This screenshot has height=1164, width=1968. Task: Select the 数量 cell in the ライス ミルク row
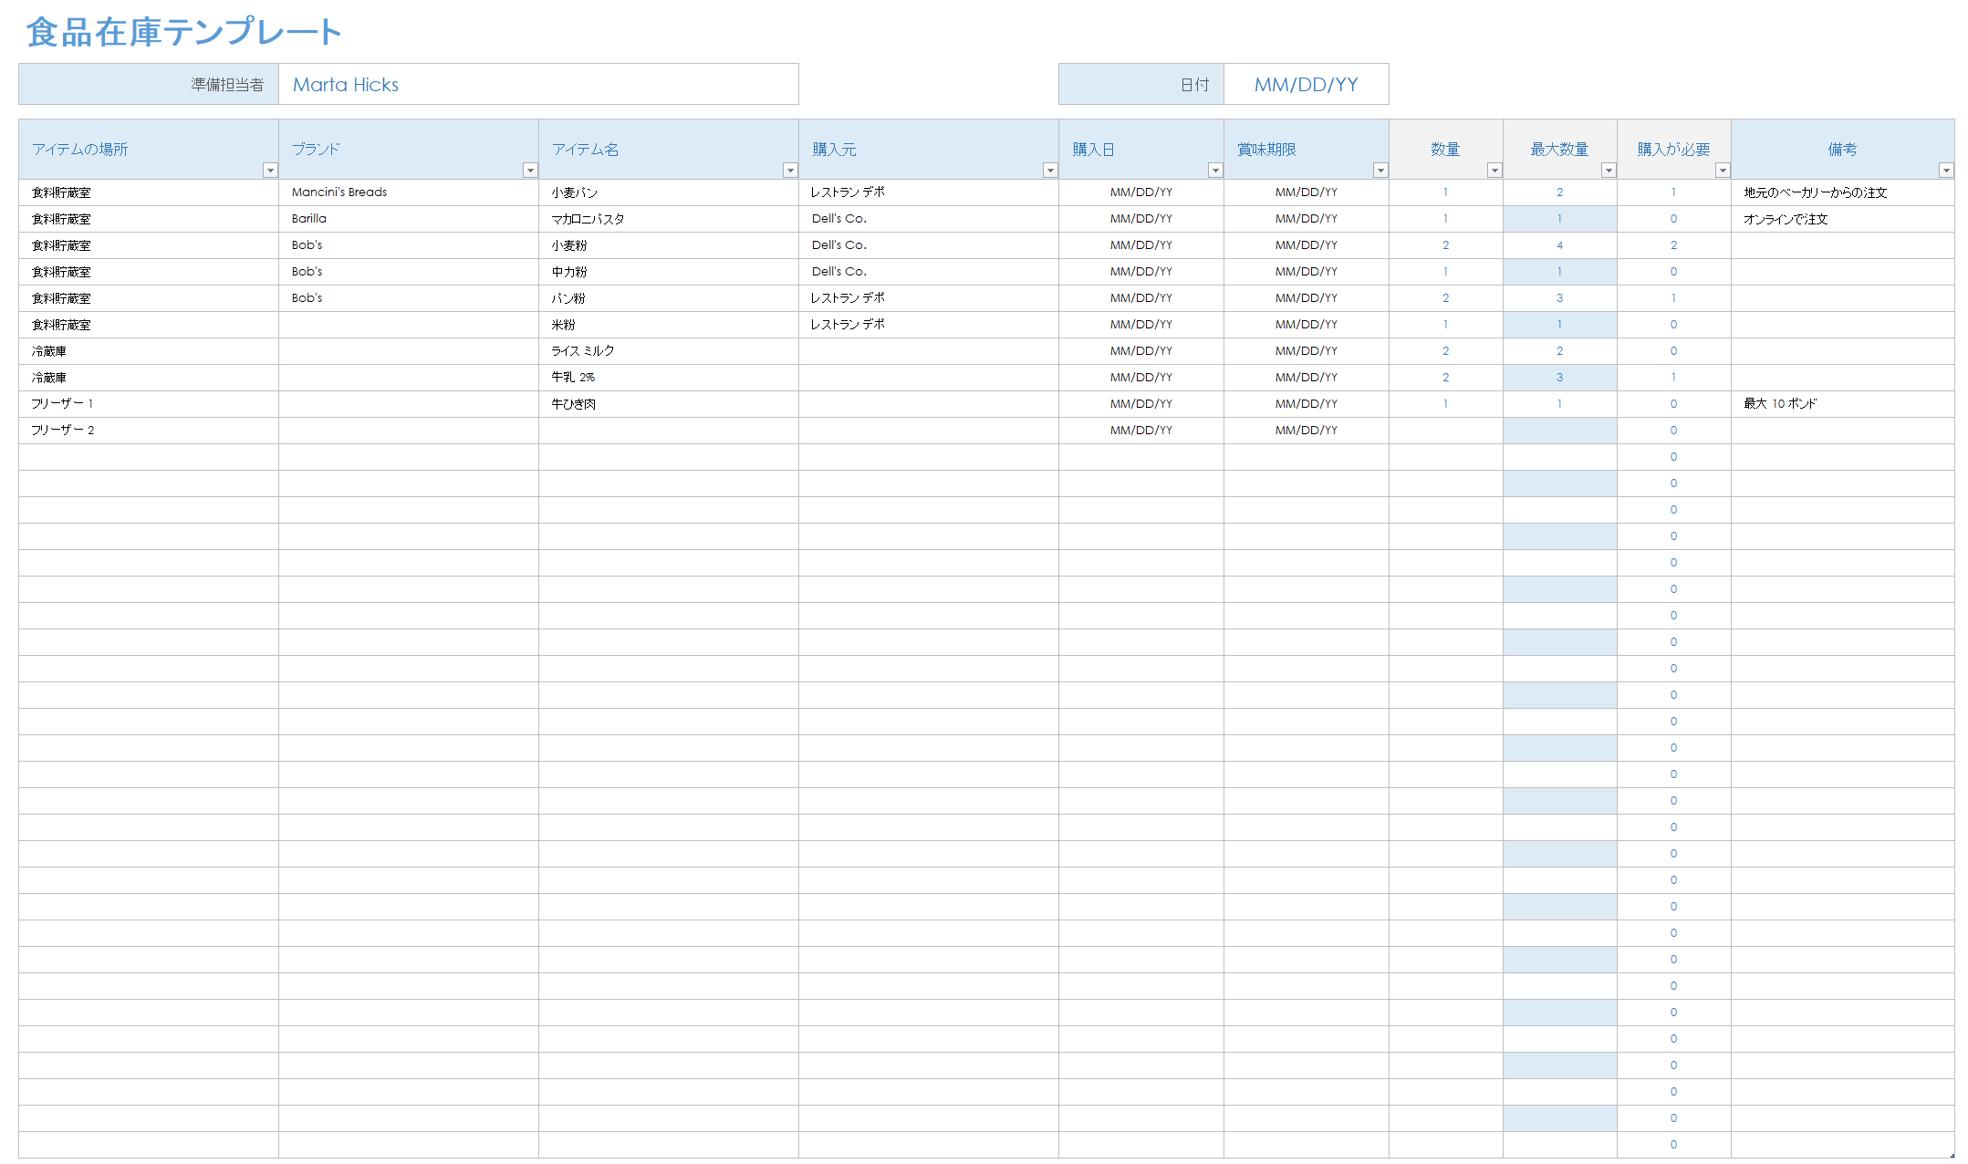tap(1446, 351)
